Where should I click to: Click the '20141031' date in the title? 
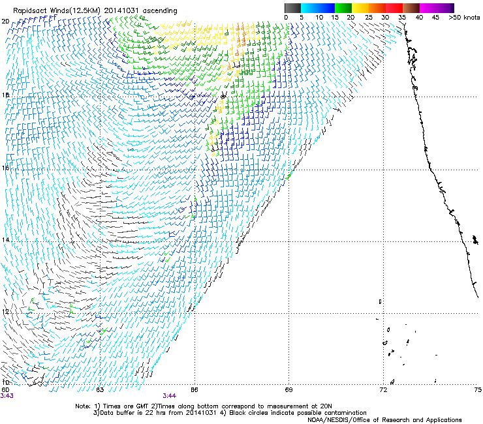[x=121, y=11]
